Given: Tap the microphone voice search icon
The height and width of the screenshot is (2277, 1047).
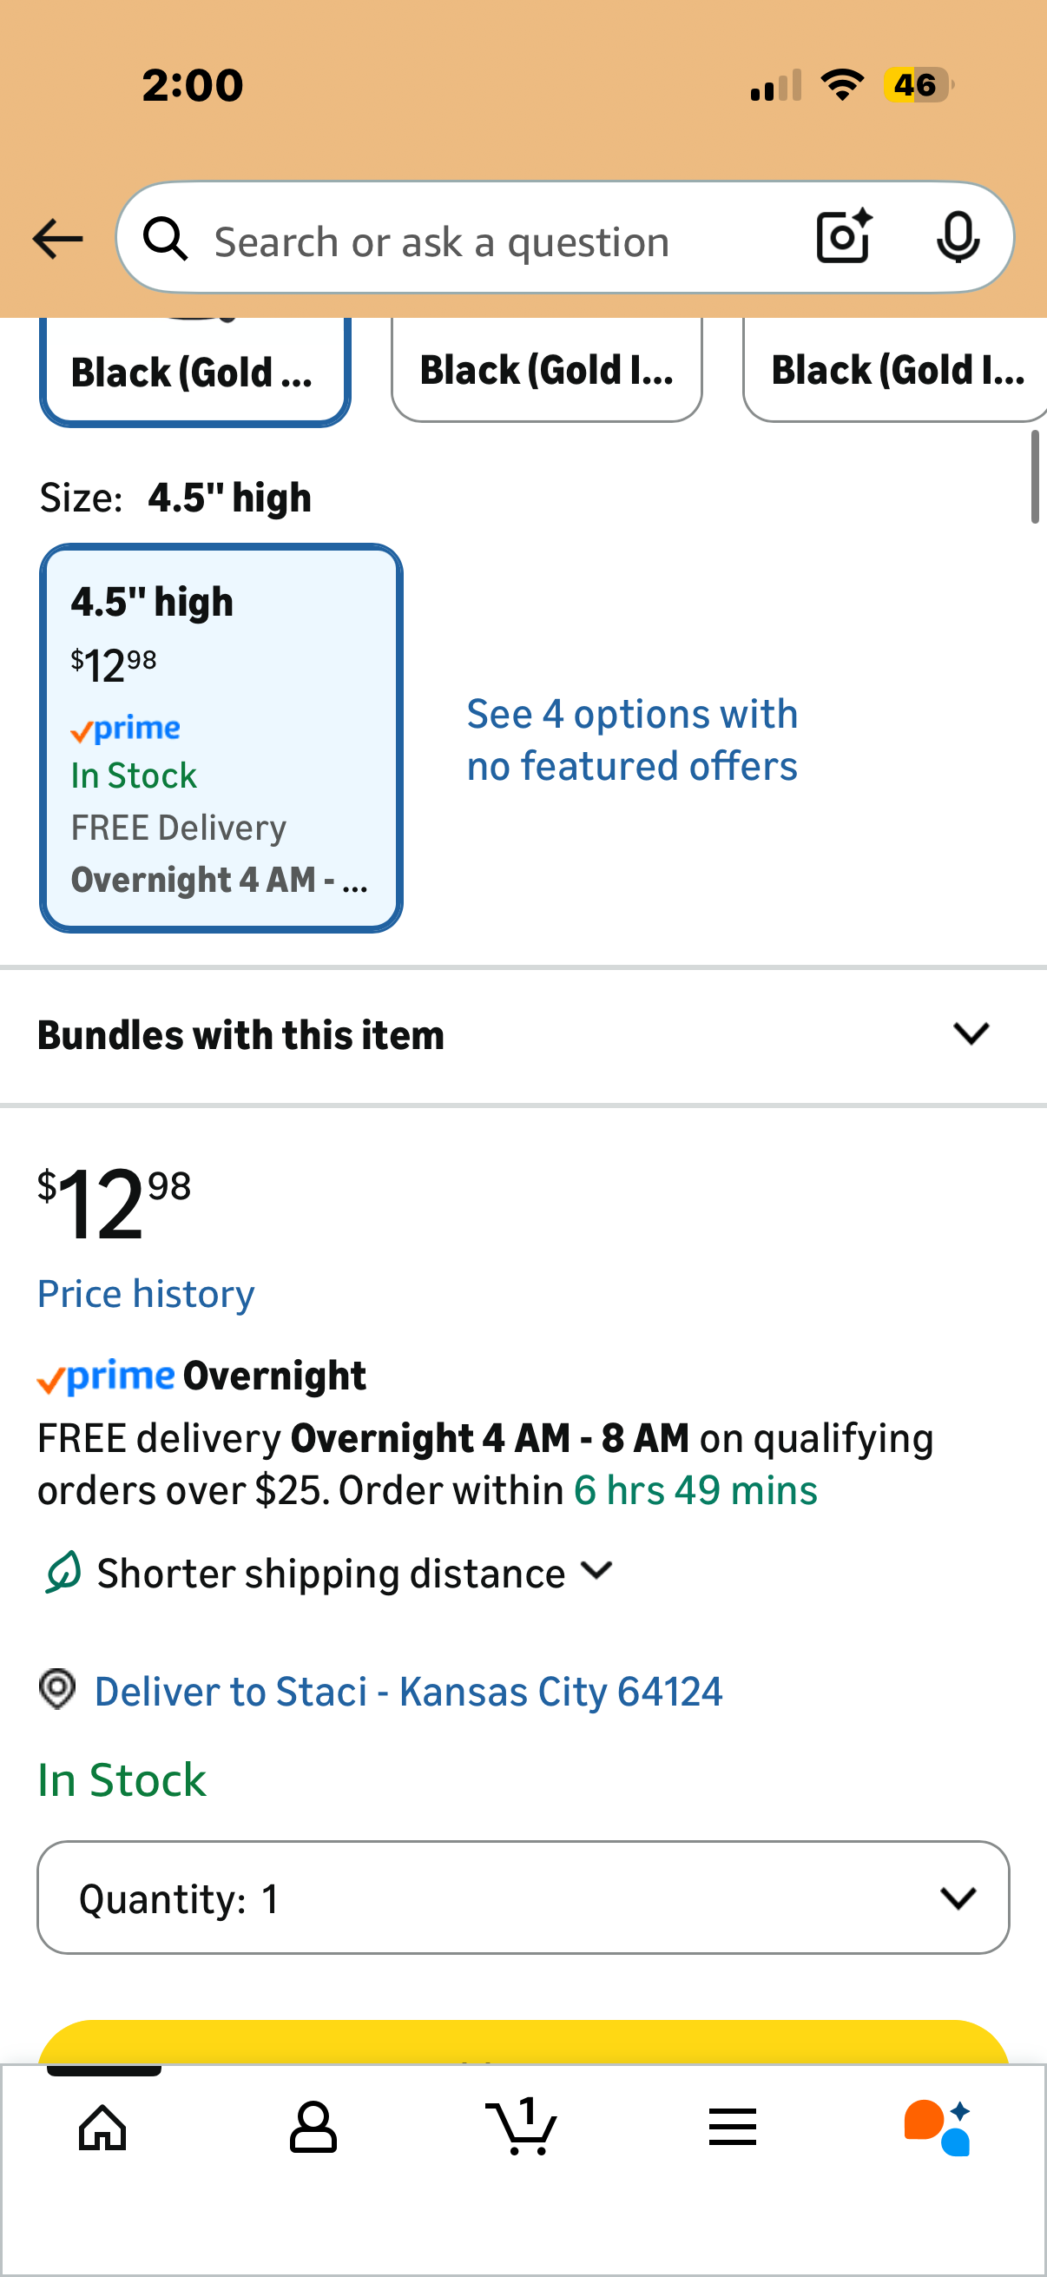Looking at the screenshot, I should (x=957, y=238).
